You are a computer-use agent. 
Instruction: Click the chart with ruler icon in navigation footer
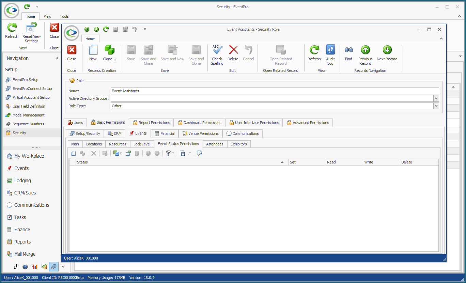tap(44, 267)
